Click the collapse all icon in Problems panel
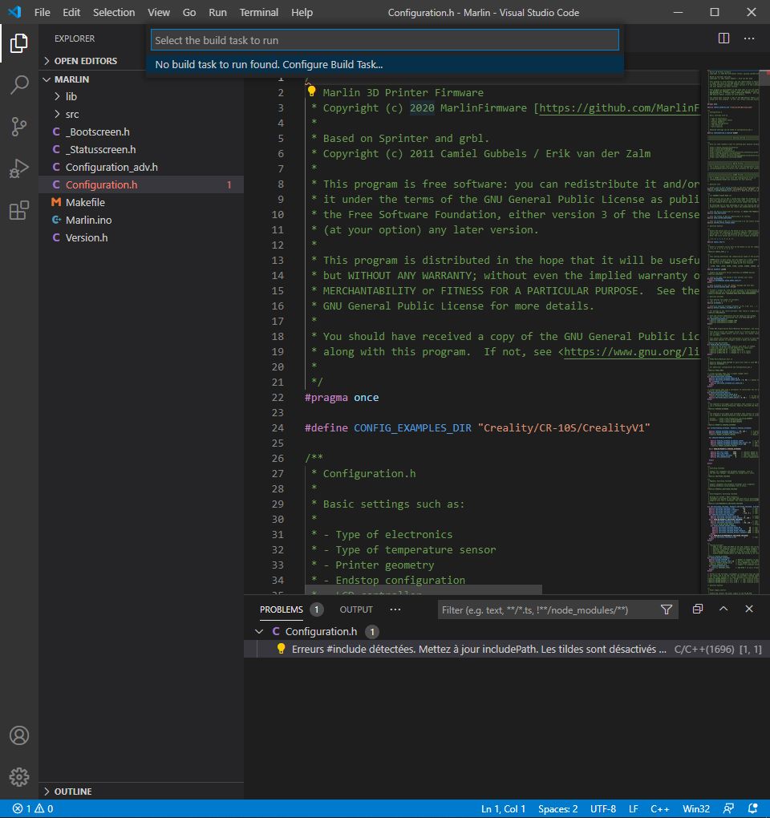770x818 pixels. tap(698, 609)
